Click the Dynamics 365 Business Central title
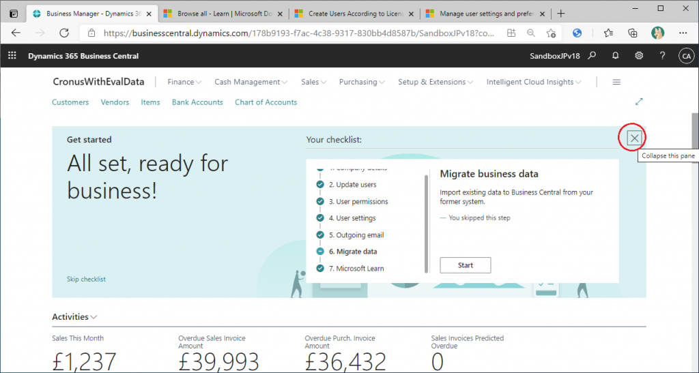Image resolution: width=699 pixels, height=373 pixels. [x=83, y=56]
